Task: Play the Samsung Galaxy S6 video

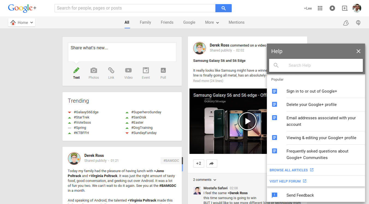Action: point(247,121)
